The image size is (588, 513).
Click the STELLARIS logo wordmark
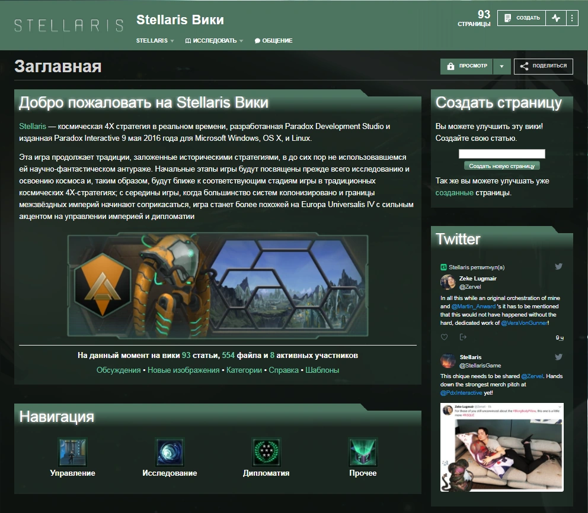pyautogui.click(x=69, y=25)
